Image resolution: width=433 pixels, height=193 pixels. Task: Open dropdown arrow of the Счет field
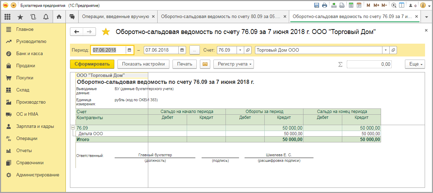(240, 50)
